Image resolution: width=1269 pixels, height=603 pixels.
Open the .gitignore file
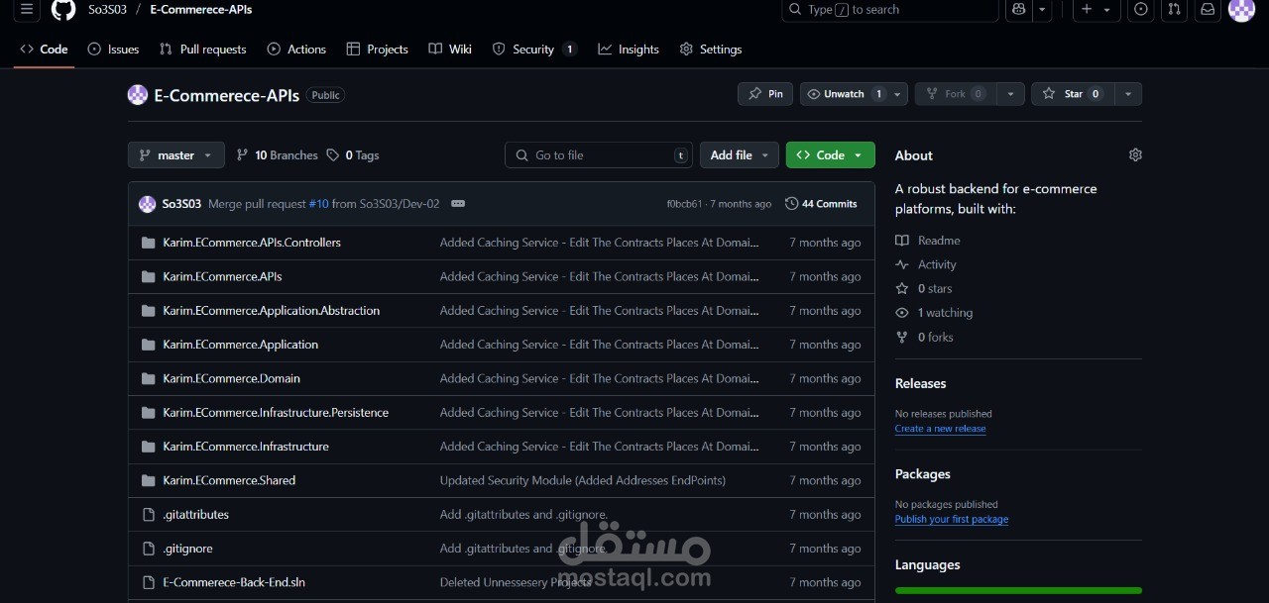point(187,549)
